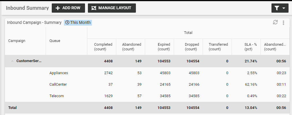Refresh the Inbound Campaign Summary widget

point(275,22)
